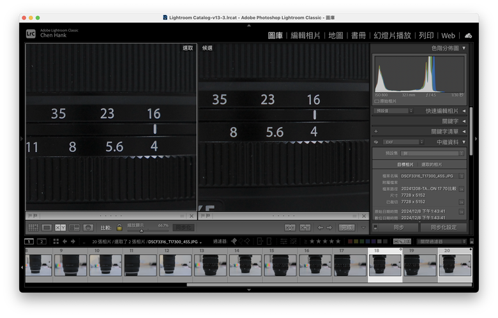Open the 列印 Print module

(x=426, y=36)
